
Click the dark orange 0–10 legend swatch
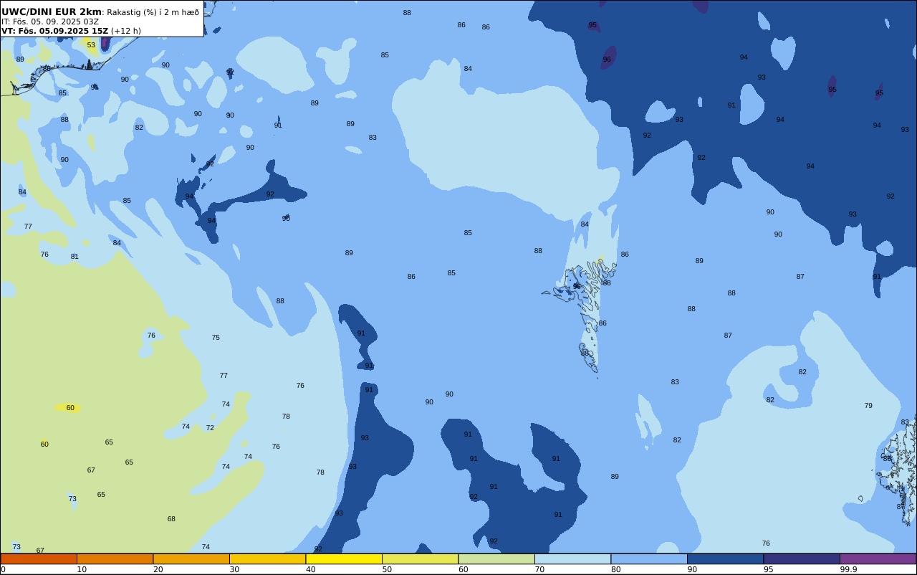pos(39,559)
